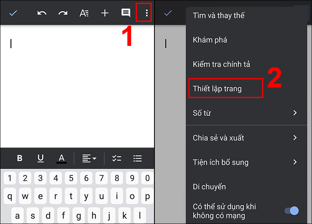Redo the last action
The image size is (312, 224).
click(x=63, y=13)
